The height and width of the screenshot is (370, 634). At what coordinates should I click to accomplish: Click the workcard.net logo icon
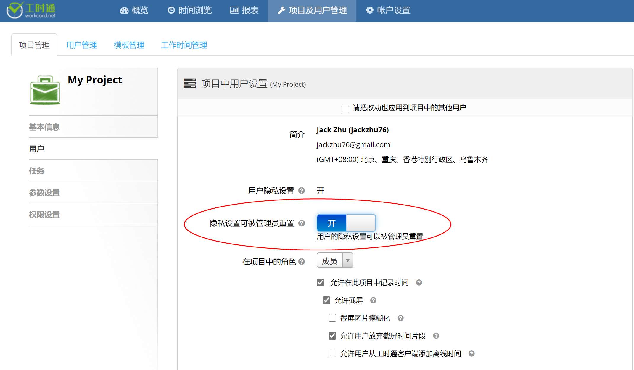coord(15,10)
